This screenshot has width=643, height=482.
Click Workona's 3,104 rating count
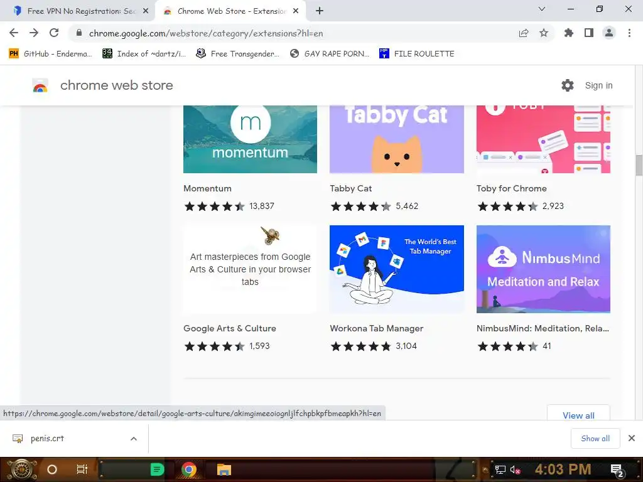click(x=406, y=346)
